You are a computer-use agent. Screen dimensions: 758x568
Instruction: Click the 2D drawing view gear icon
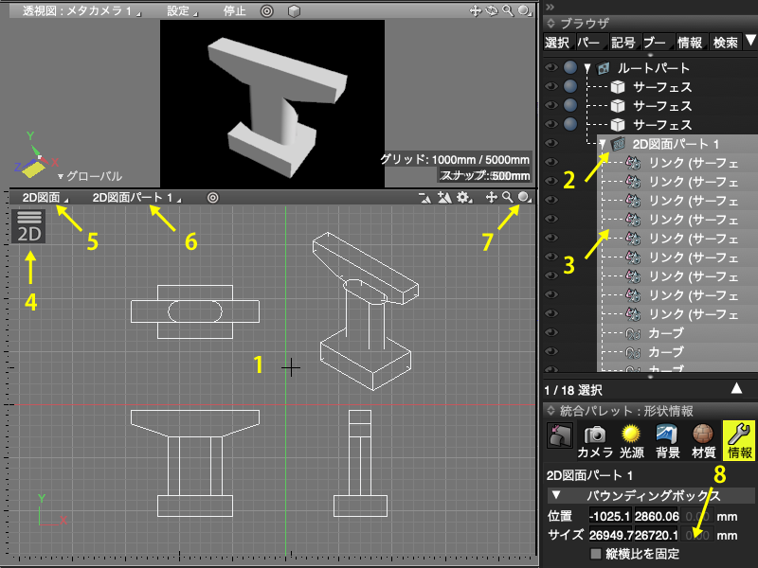click(x=463, y=198)
